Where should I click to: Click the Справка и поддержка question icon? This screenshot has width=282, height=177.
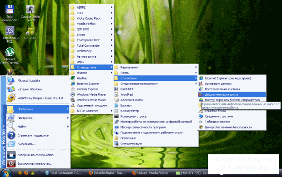[x=11, y=135]
